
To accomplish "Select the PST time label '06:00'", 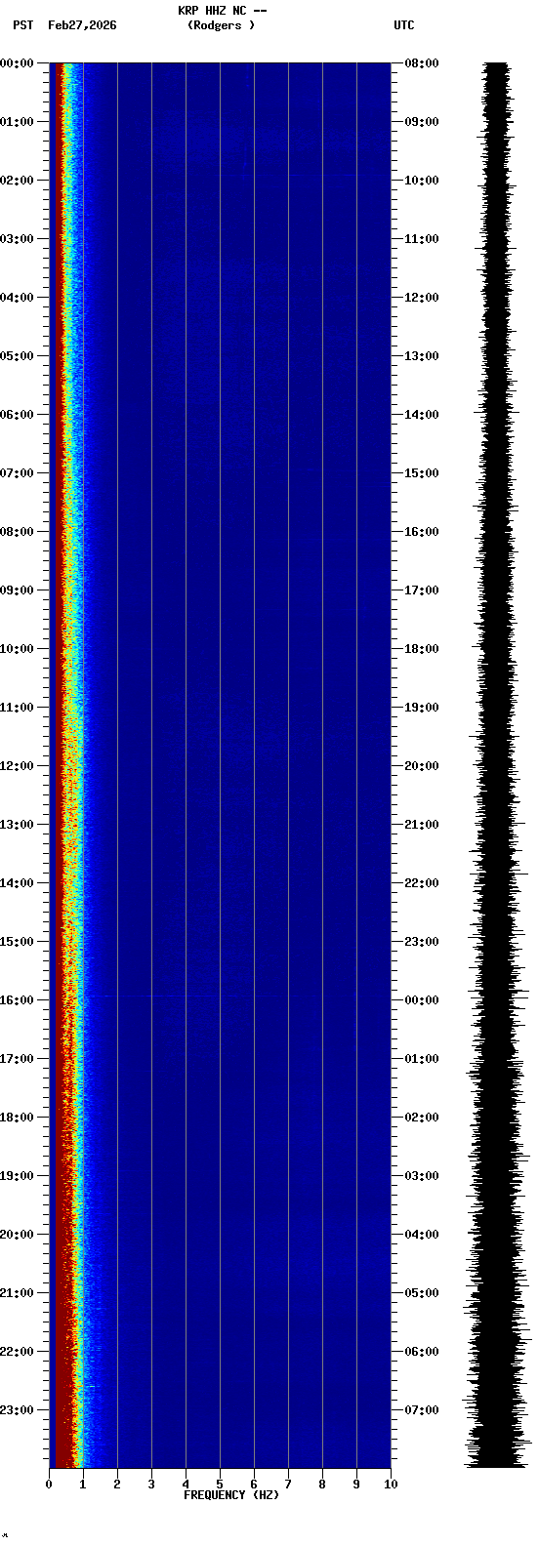I will point(17,415).
